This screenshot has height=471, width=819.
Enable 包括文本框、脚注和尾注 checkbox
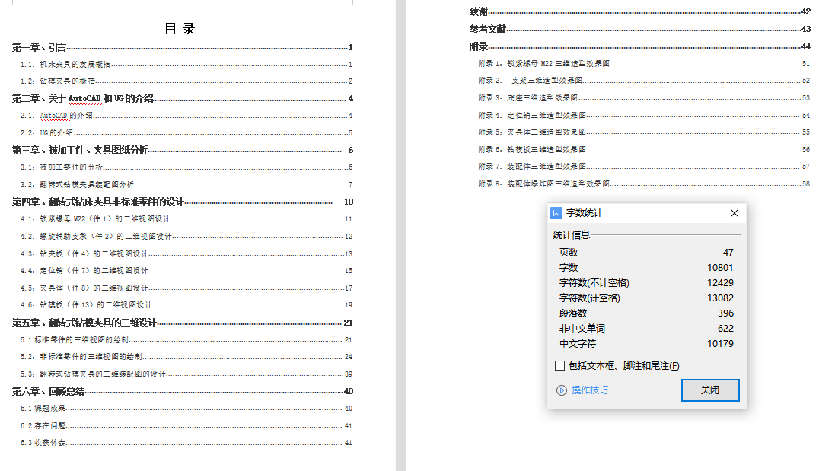560,366
